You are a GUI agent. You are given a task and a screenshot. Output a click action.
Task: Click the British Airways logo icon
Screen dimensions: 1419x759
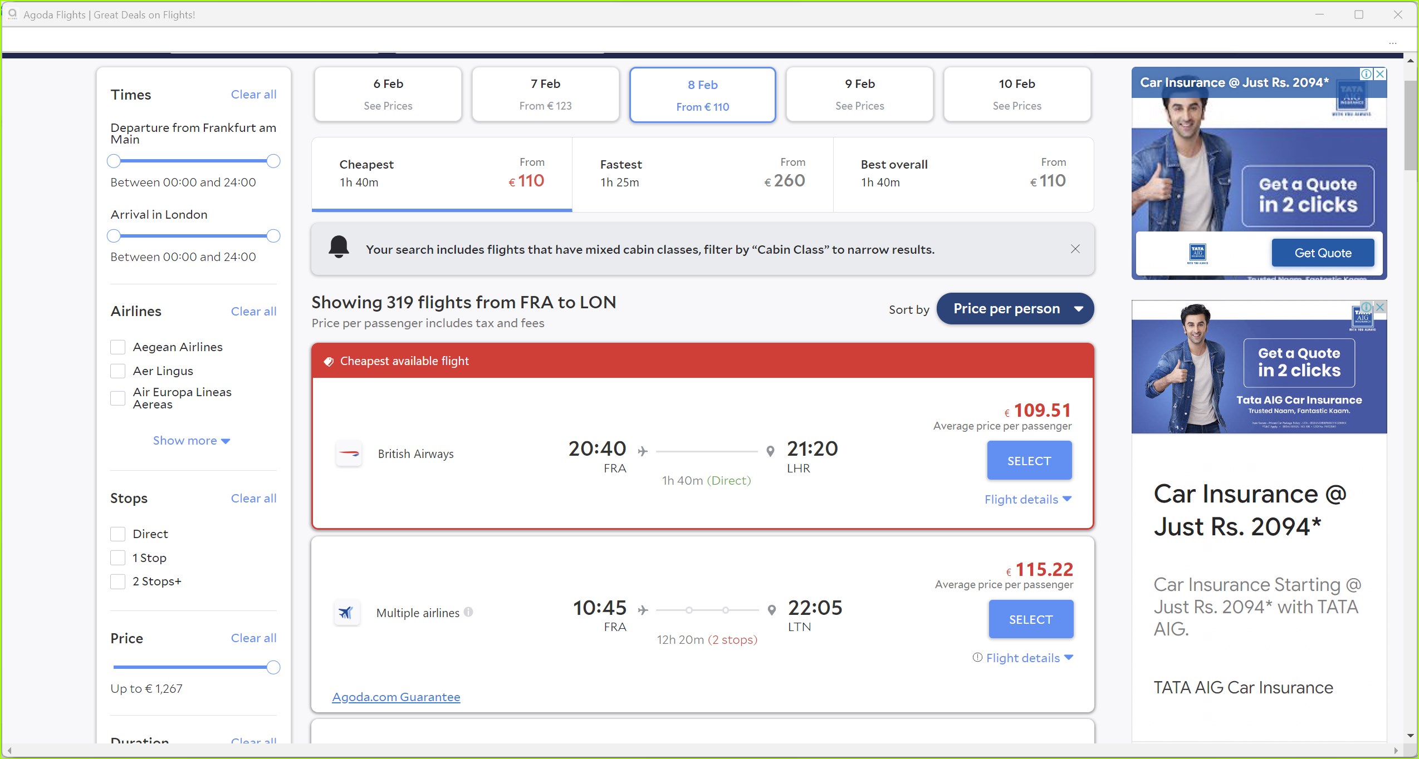[x=349, y=454]
